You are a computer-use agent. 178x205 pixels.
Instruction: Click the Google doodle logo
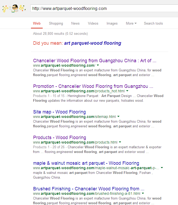point(14,8)
